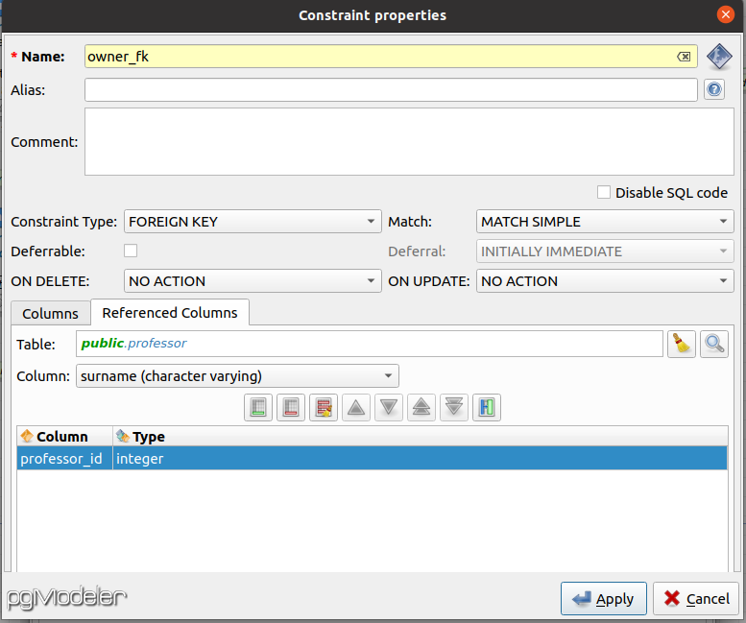Toggle the Disable SQL code checkbox
The height and width of the screenshot is (623, 746).
(x=604, y=192)
